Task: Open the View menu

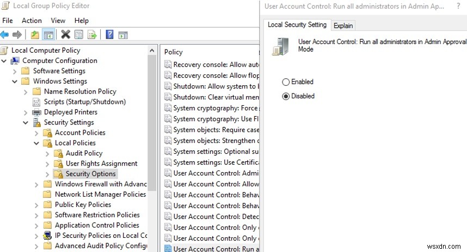Action: coord(58,21)
